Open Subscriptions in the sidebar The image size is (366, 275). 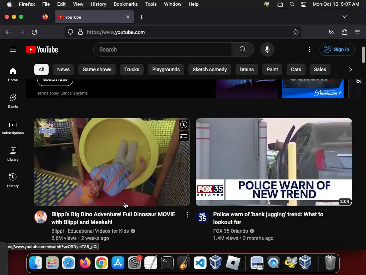pos(13,127)
